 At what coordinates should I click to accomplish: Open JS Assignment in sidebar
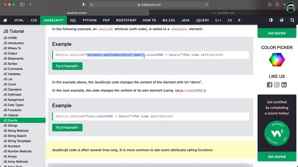14,100
